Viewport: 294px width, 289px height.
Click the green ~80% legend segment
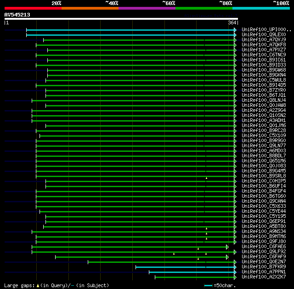[204, 8]
